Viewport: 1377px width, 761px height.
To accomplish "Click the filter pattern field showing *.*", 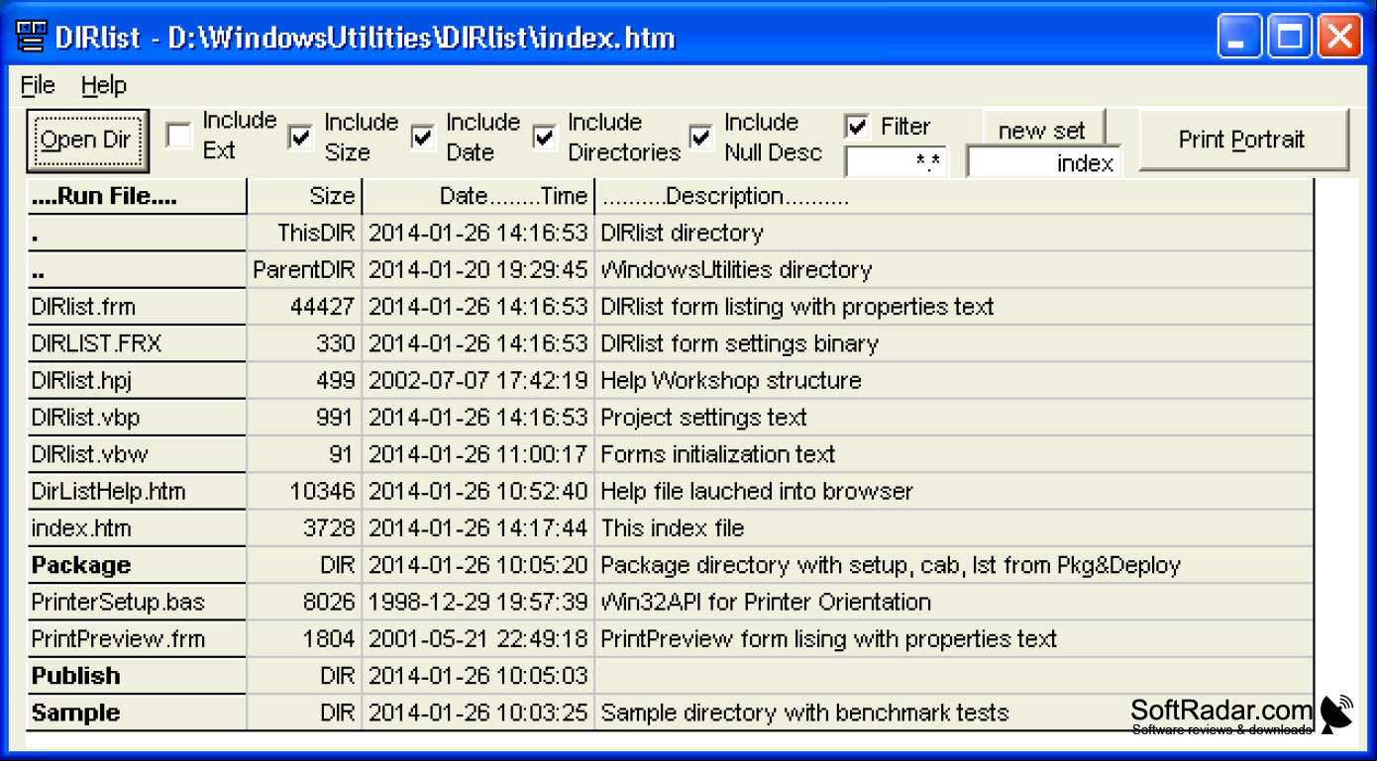I will coord(897,162).
